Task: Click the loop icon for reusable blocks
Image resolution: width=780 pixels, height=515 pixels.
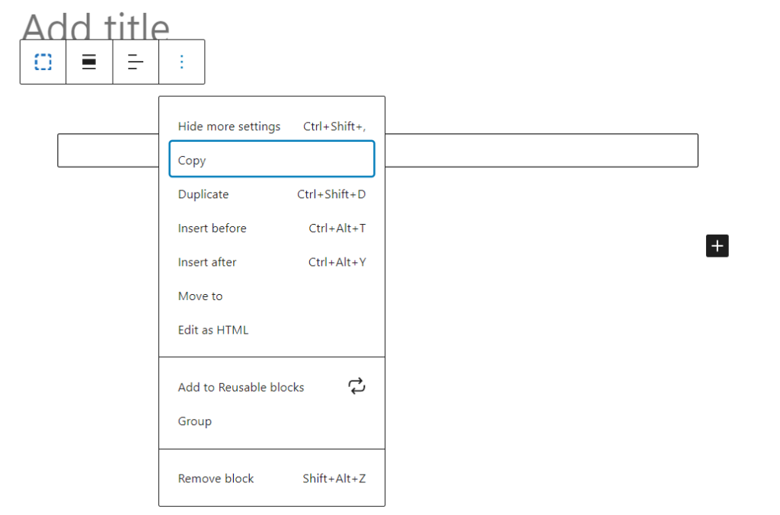Action: [x=356, y=386]
